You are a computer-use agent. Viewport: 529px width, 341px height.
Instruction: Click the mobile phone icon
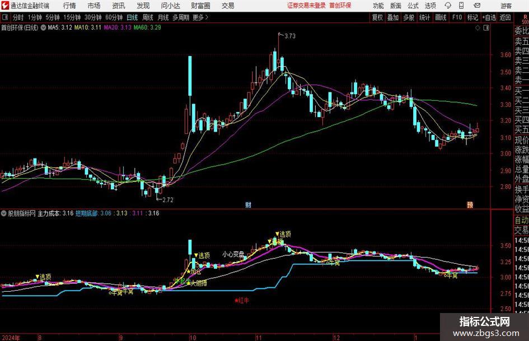(461, 6)
